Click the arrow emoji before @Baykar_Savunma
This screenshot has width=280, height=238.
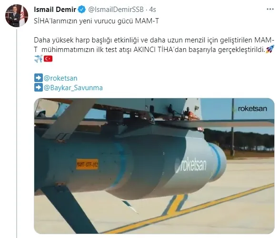point(39,87)
